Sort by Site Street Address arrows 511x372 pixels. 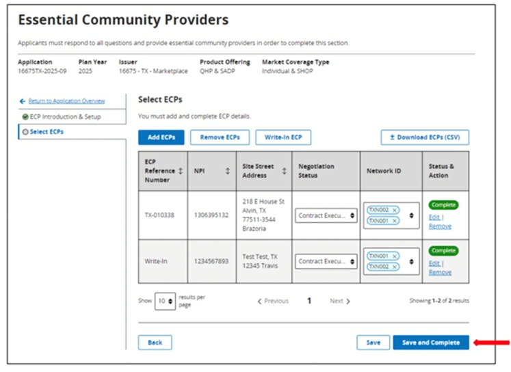284,171
